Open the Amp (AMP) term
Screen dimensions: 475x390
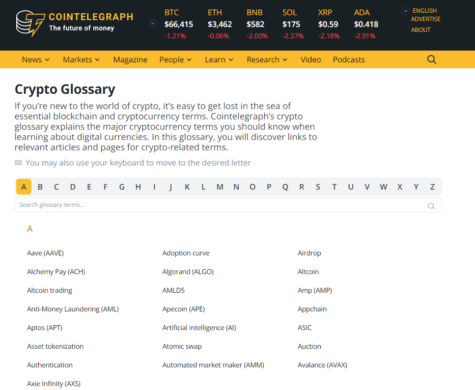(x=315, y=290)
